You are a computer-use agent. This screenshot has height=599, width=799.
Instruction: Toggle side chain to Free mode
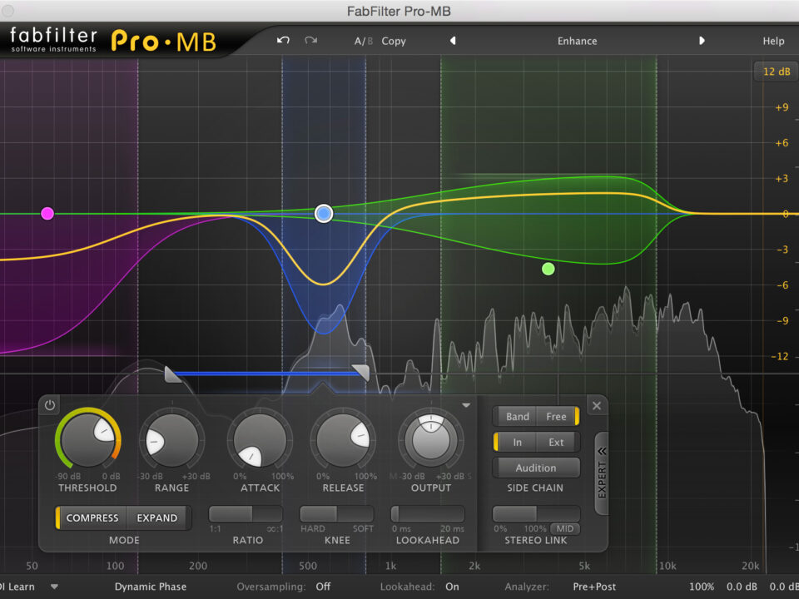tap(556, 417)
